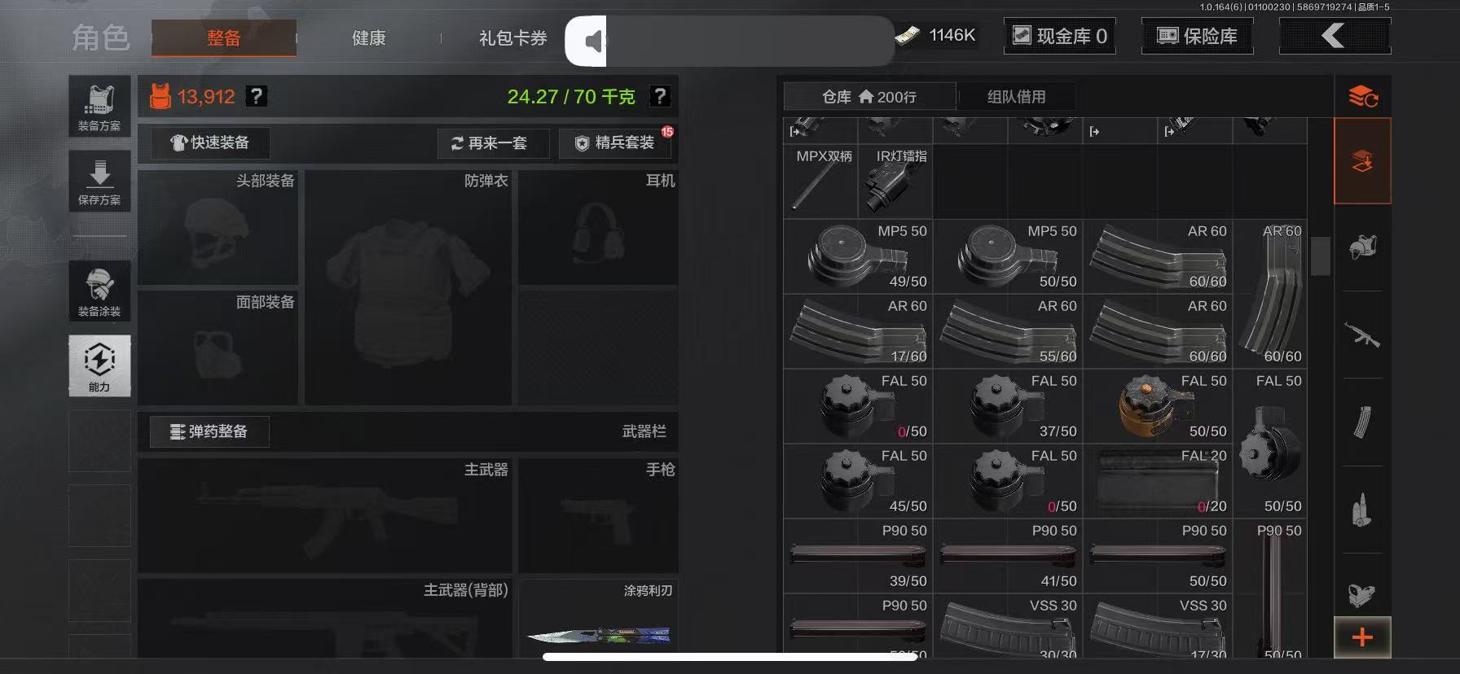Select the AR 60 magazine with 17/60
The height and width of the screenshot is (674, 1460).
(x=858, y=331)
